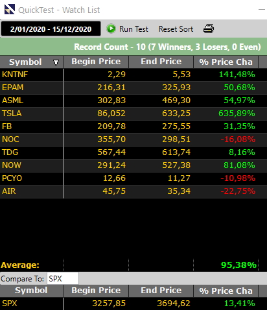
Task: Click NOW end price 527,38
Action: point(176,165)
